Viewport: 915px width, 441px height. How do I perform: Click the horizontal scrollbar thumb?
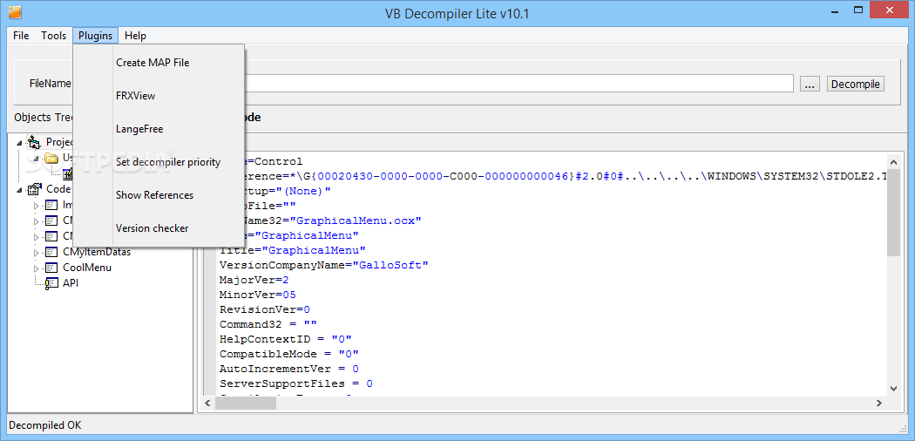[x=246, y=403]
